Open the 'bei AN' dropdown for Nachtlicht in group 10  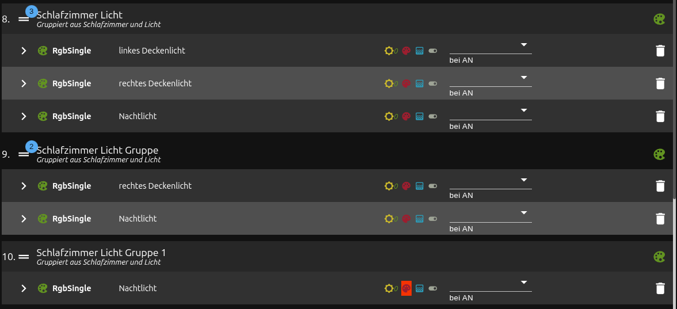click(x=490, y=285)
